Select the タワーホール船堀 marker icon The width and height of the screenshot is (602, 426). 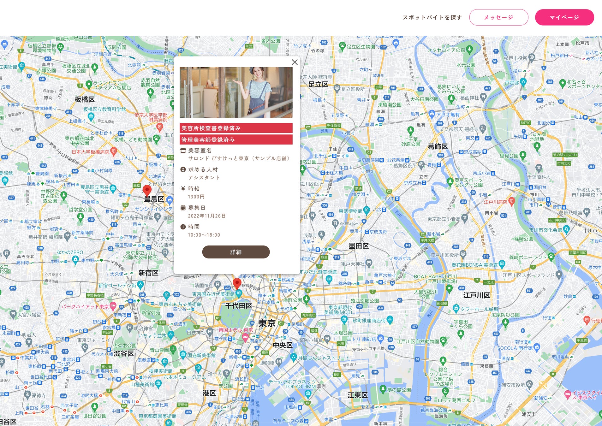(456, 308)
